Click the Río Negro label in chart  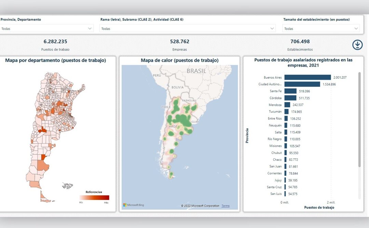pyautogui.click(x=274, y=139)
